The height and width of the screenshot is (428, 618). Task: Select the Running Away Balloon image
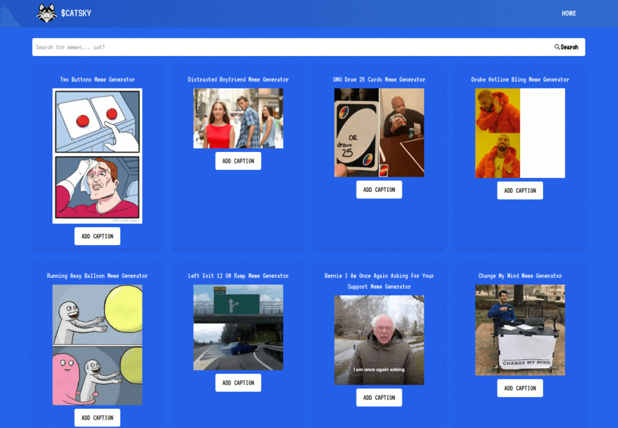(x=97, y=344)
